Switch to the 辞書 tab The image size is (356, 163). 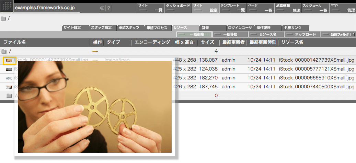[x=213, y=28]
